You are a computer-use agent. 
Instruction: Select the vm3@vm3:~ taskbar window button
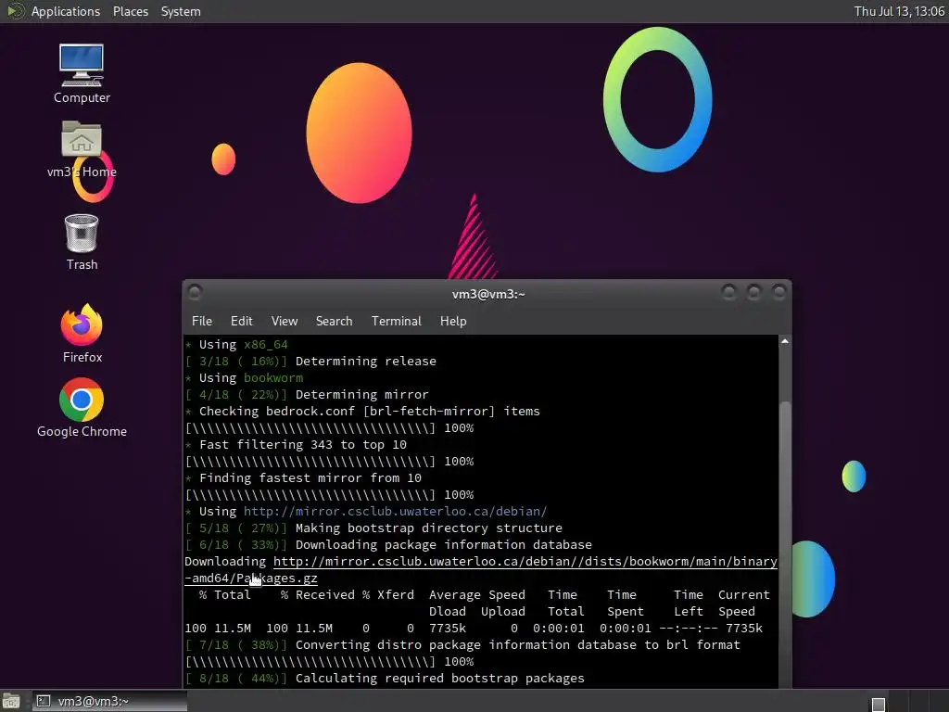(109, 701)
